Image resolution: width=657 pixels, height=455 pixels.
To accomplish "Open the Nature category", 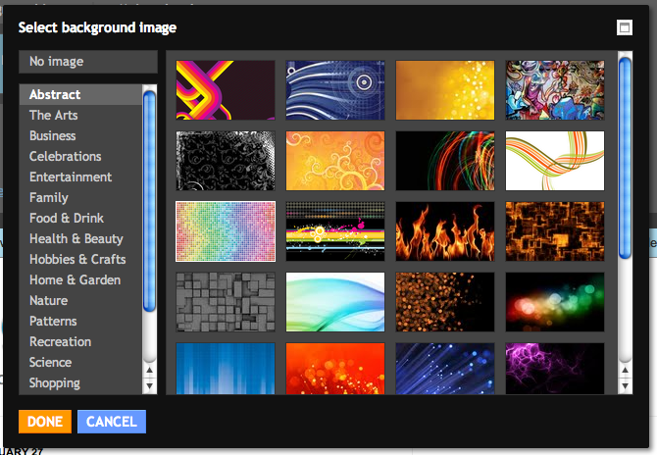I will click(x=48, y=300).
